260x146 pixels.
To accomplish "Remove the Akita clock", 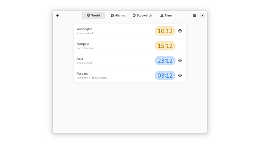I will point(180,61).
